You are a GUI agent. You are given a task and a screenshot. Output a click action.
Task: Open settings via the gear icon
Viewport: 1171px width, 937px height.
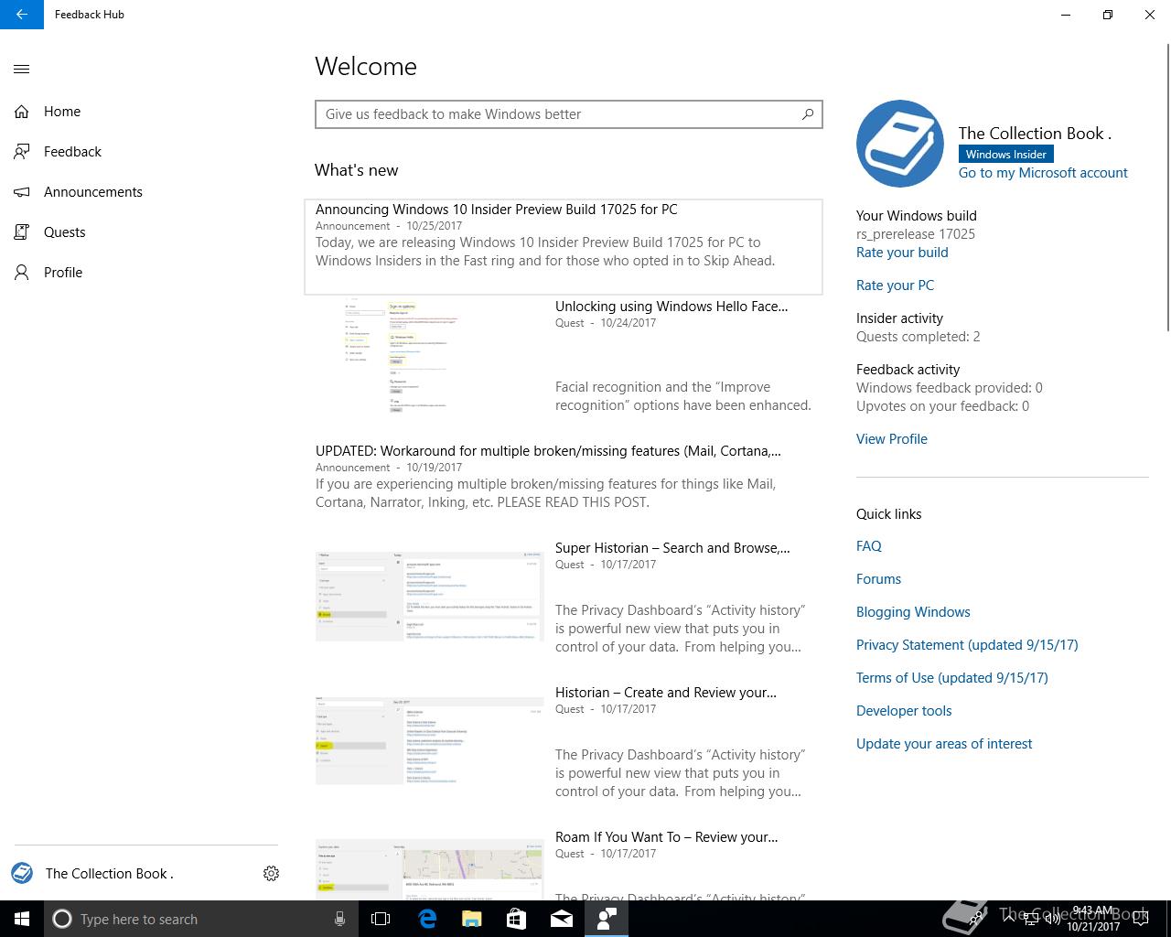click(x=271, y=874)
